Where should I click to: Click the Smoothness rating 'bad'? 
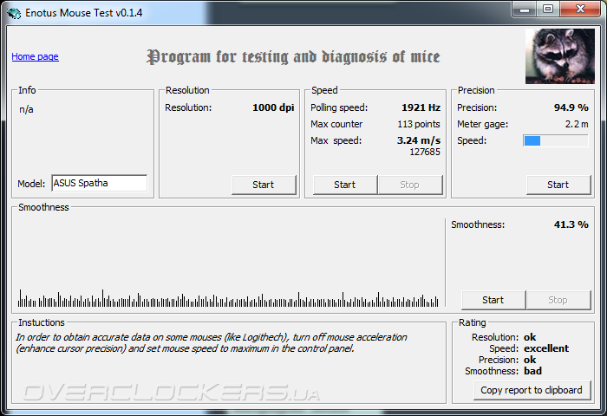coord(532,371)
